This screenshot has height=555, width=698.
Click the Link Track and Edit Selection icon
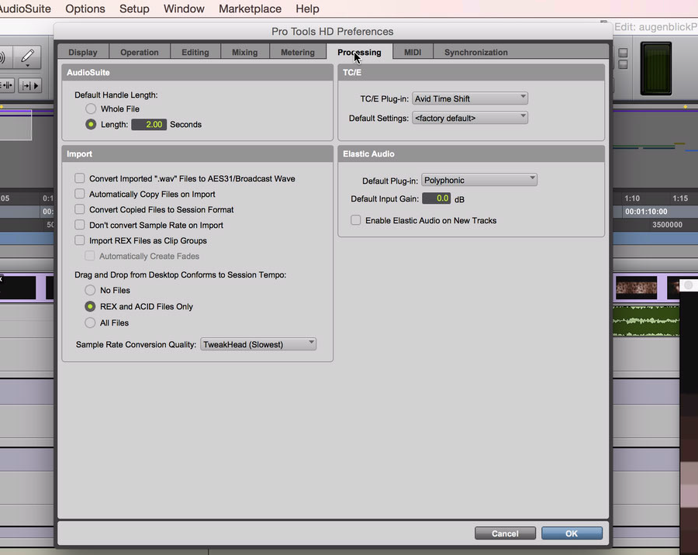[6, 84]
